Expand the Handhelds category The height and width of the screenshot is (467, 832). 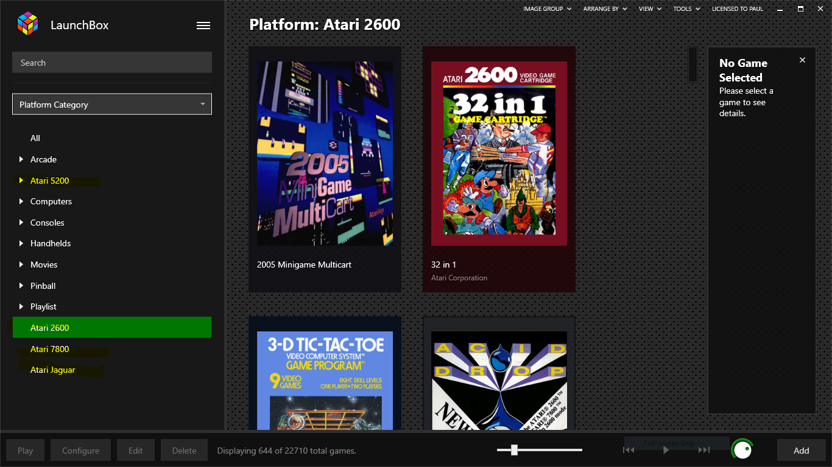coord(21,243)
